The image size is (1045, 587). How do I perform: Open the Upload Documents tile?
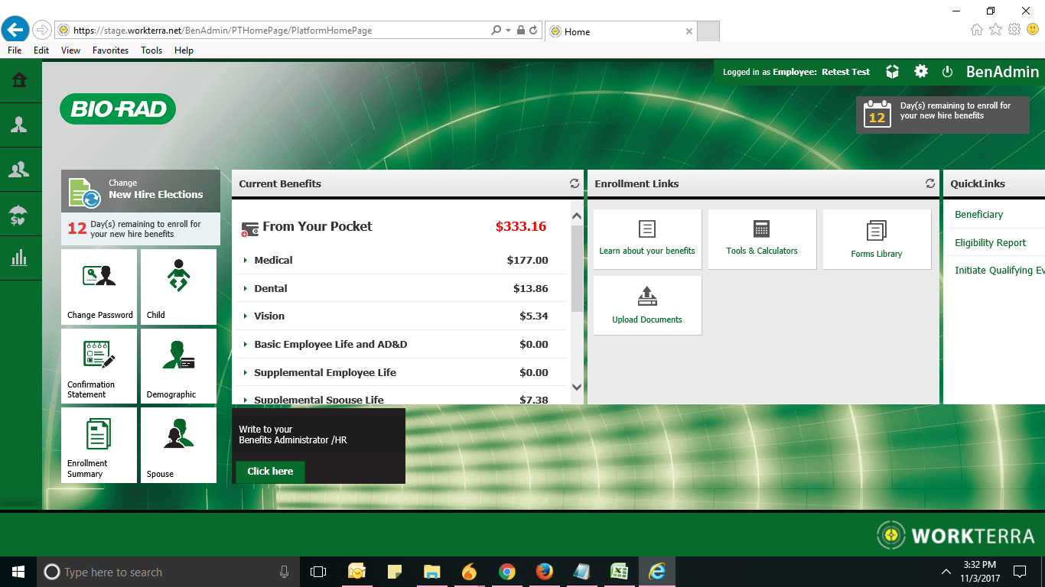click(x=647, y=305)
